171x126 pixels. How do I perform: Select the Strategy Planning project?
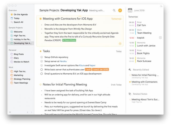coord(22,79)
